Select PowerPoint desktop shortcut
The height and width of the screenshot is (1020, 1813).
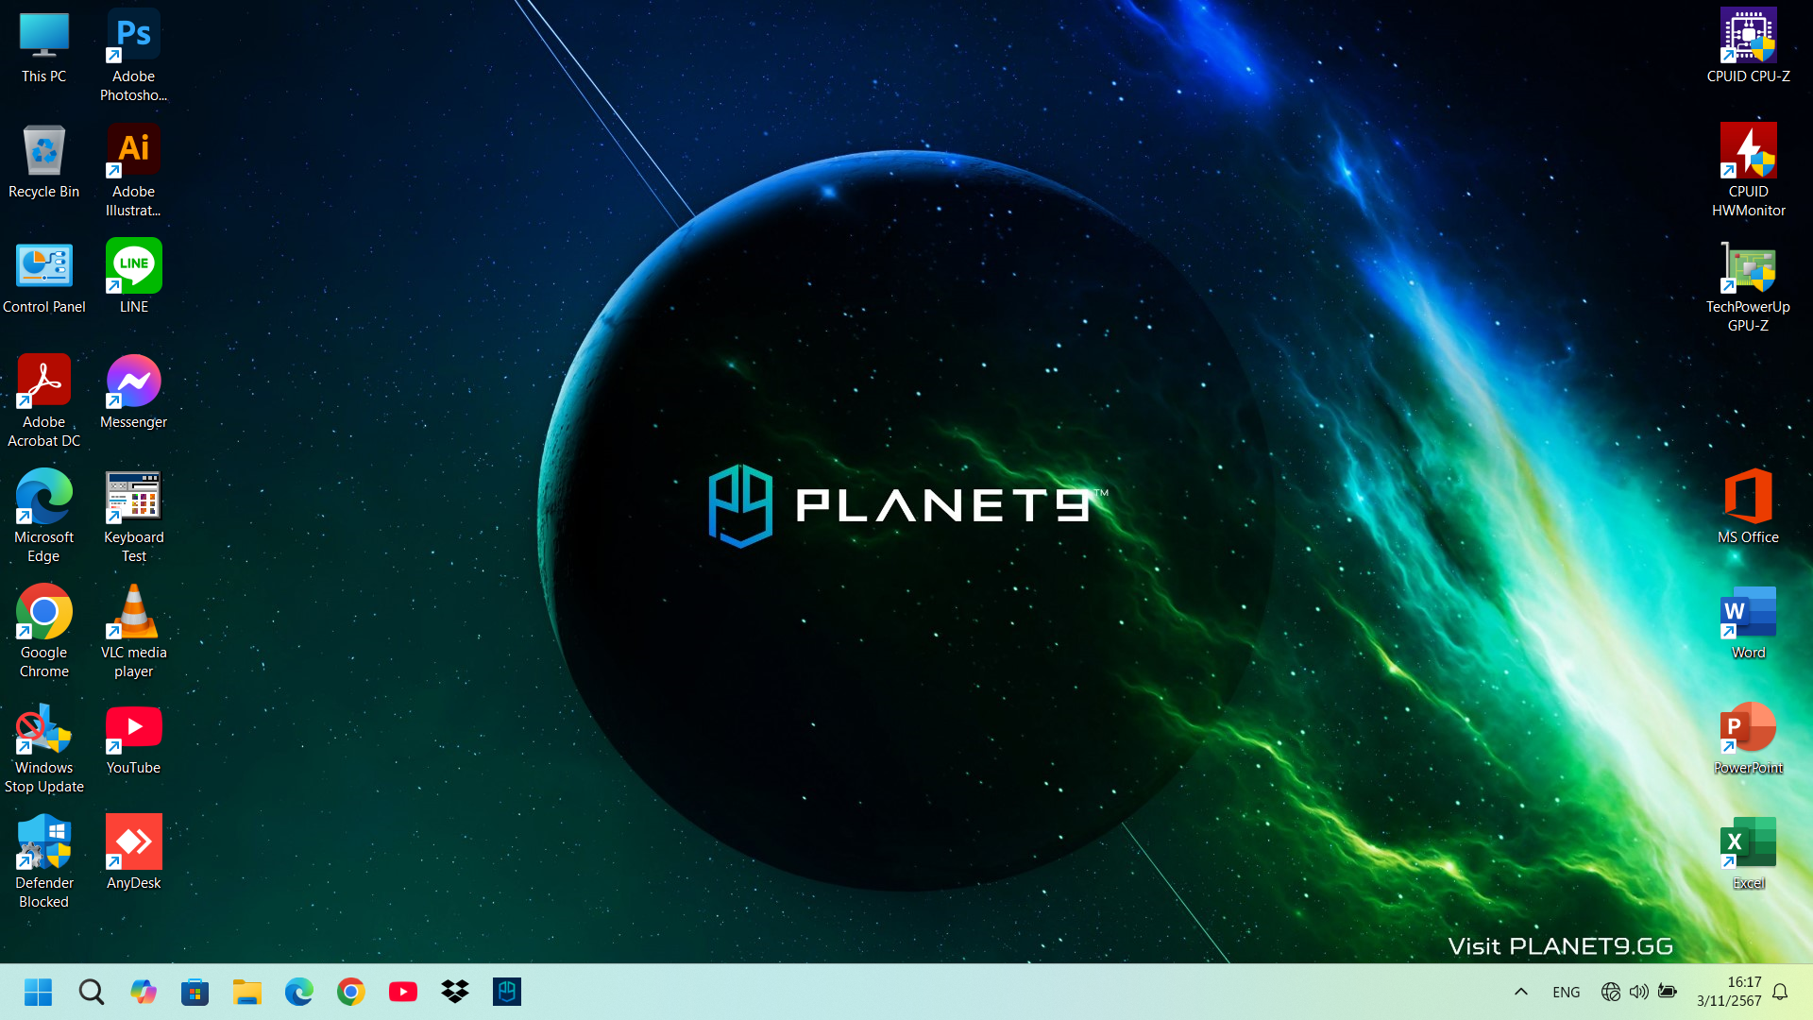pos(1748,738)
